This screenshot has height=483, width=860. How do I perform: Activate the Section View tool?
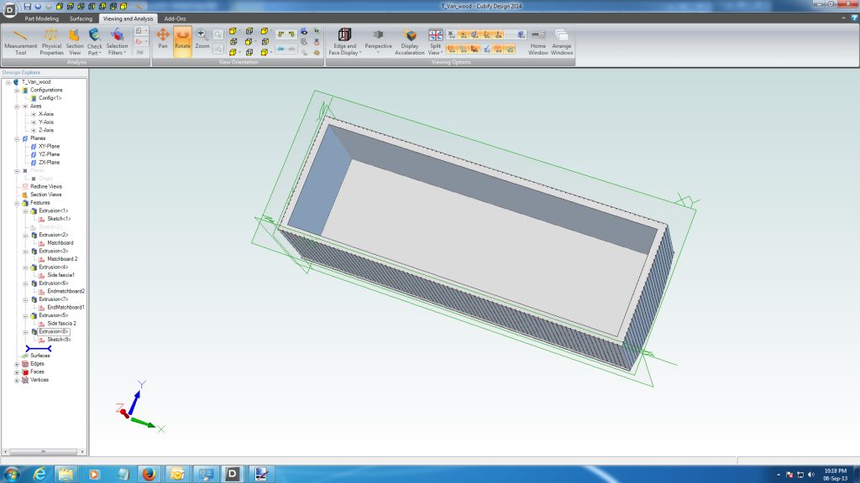pos(76,40)
